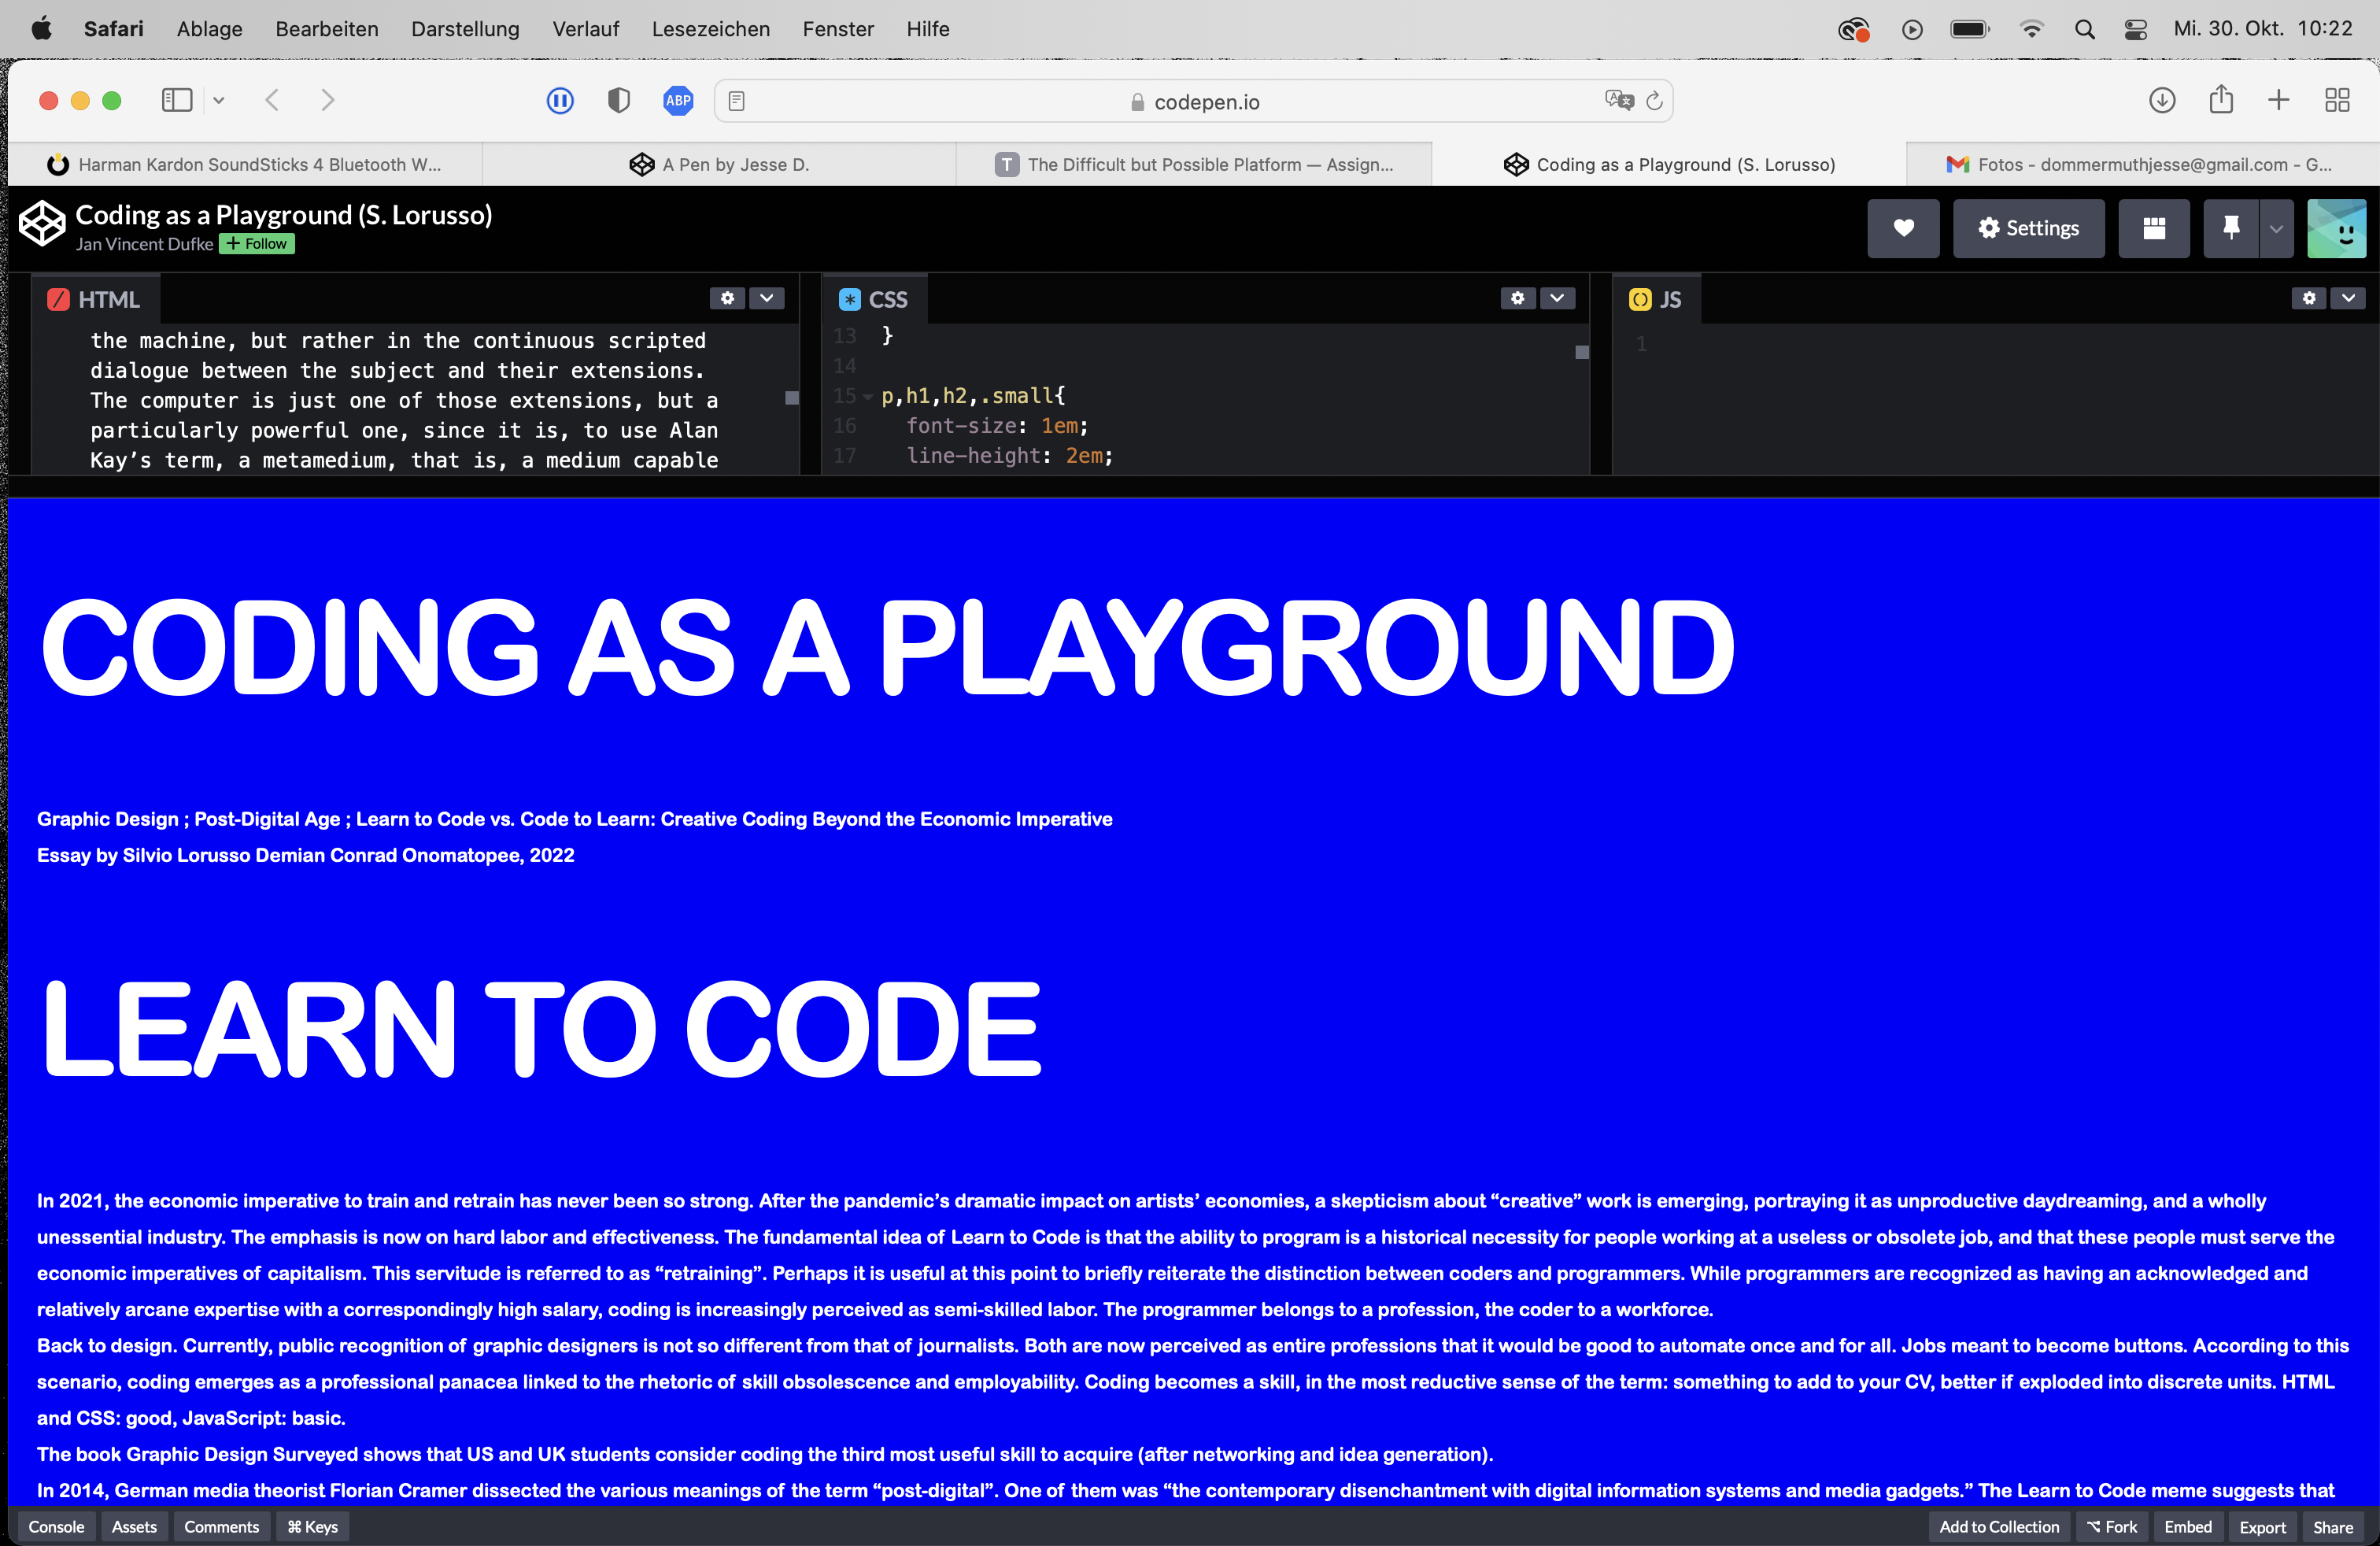The width and height of the screenshot is (2380, 1546).
Task: Toggle the ABP adblocker extension
Action: point(678,100)
